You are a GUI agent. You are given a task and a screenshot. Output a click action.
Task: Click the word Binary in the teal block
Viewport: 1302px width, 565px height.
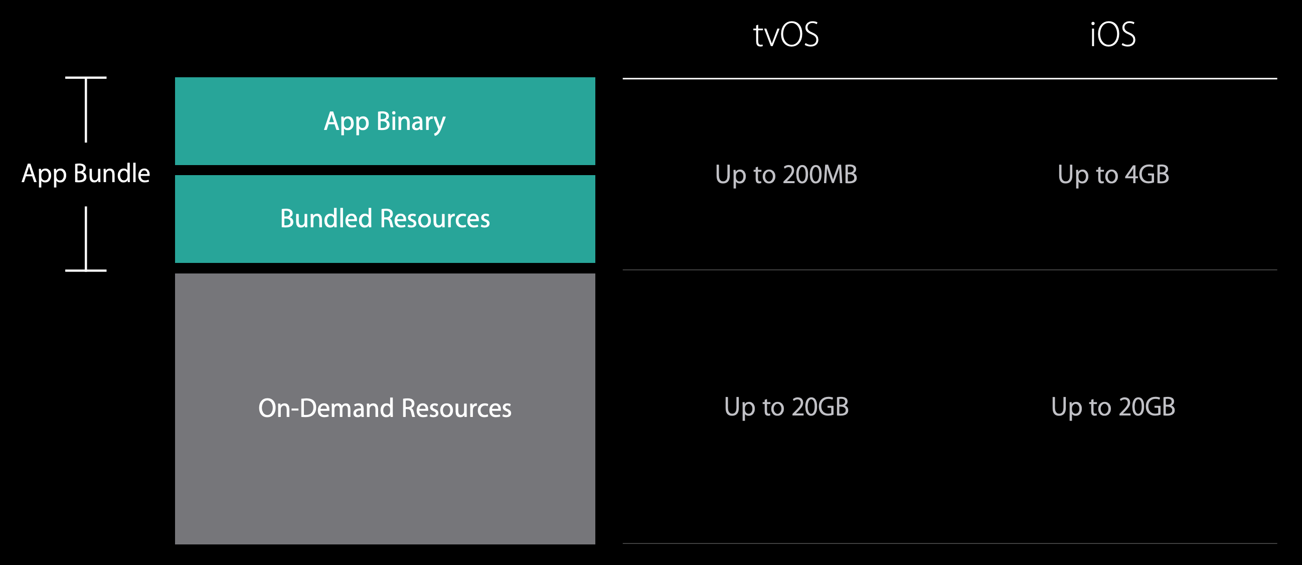[x=410, y=122]
